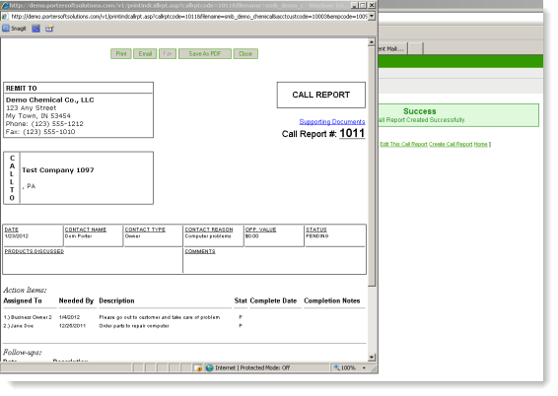Click the green Close button on report
This screenshot has width=558, height=396.
(x=245, y=53)
